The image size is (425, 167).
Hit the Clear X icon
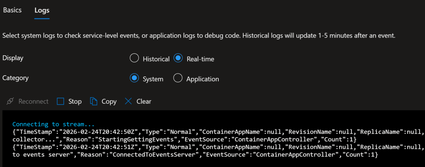128,101
